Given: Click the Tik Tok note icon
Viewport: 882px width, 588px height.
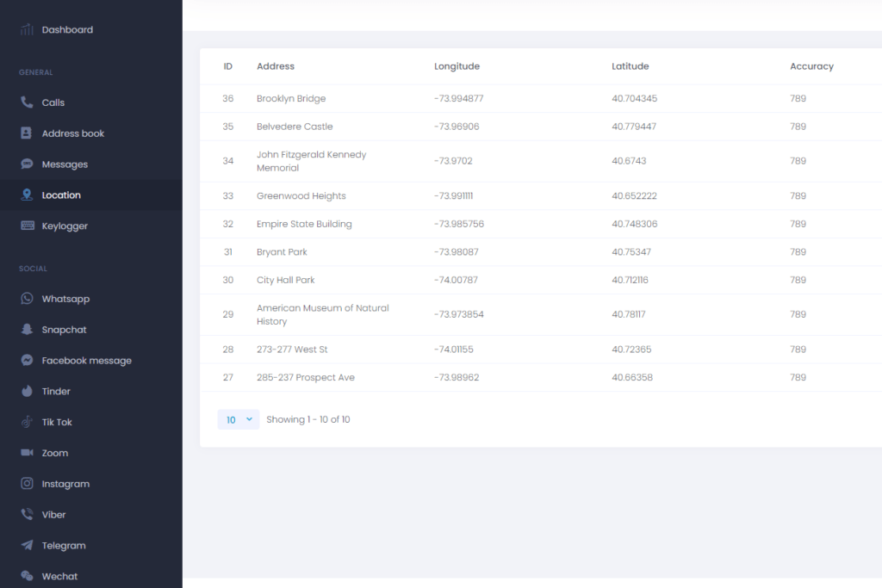Looking at the screenshot, I should click(x=27, y=422).
